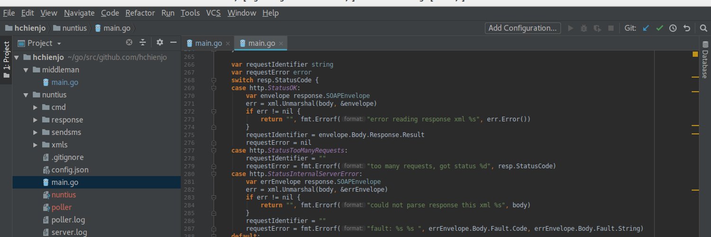Viewport: 711px width, 237px height.
Task: Select the poller file in red
Action: (x=62, y=207)
